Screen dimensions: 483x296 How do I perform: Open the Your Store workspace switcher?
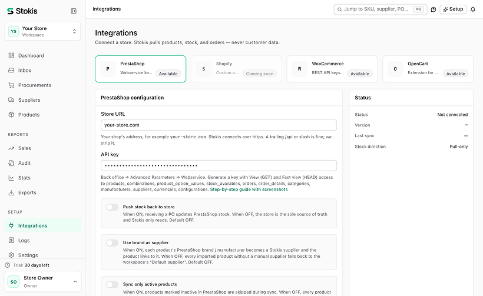pyautogui.click(x=42, y=31)
